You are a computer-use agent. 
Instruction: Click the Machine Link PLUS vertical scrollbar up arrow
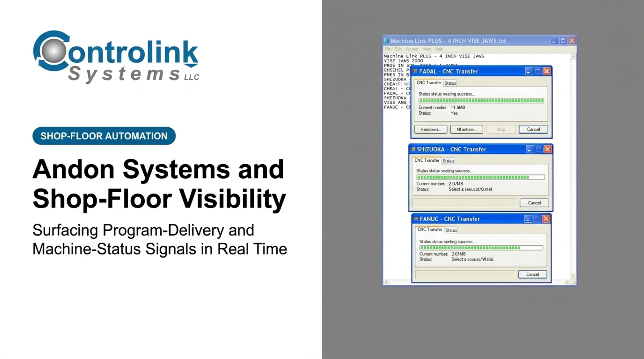click(573, 57)
